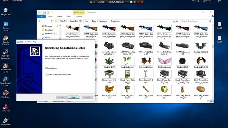Open the Honeyview desktop icon
This screenshot has height=128, width=228.
click(6, 122)
